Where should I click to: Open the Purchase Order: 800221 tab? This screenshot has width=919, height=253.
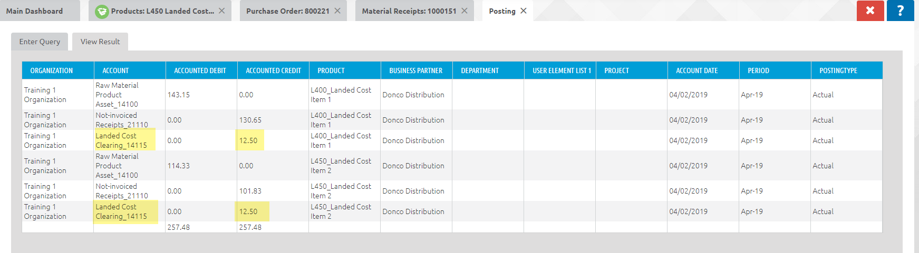point(287,11)
